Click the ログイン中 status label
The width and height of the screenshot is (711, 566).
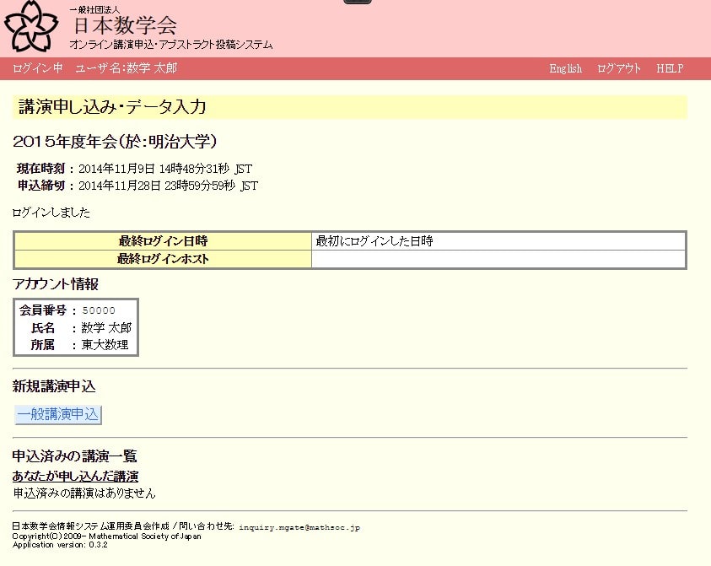(38, 68)
